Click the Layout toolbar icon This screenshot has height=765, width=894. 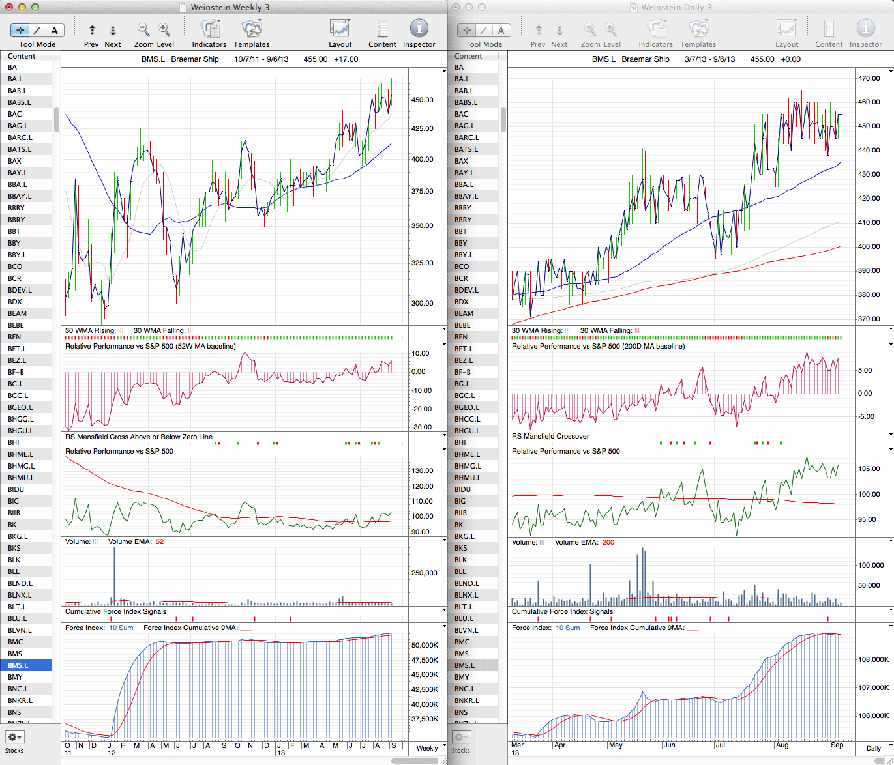click(x=340, y=30)
